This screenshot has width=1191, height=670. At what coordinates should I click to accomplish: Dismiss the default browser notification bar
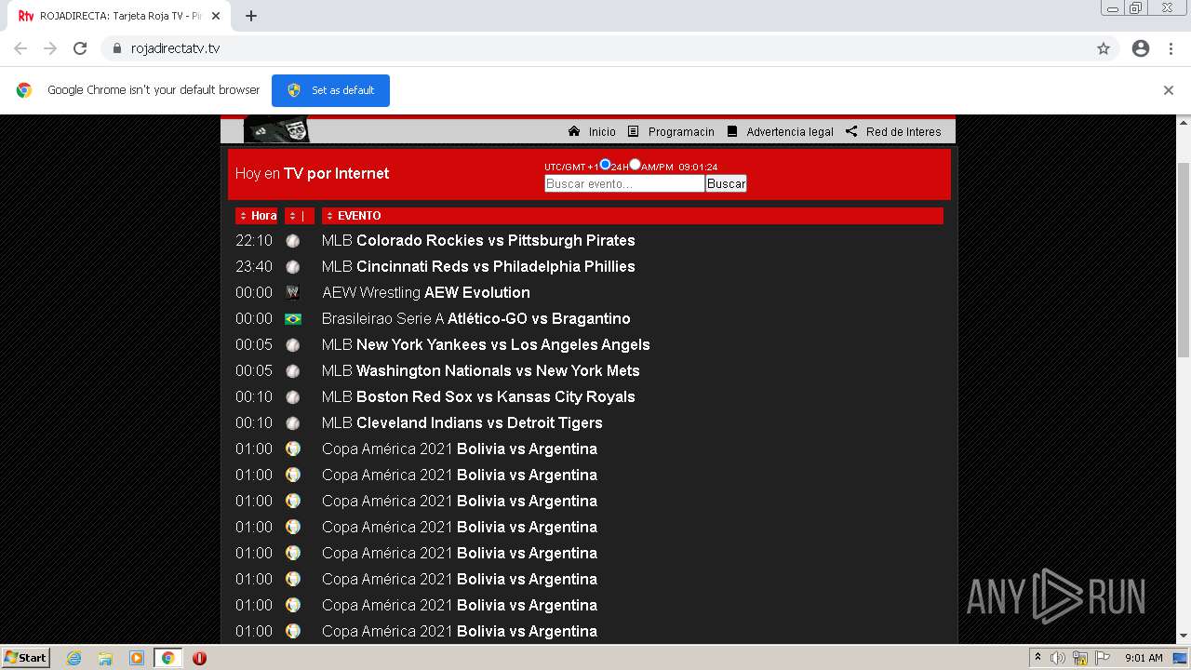click(x=1169, y=90)
